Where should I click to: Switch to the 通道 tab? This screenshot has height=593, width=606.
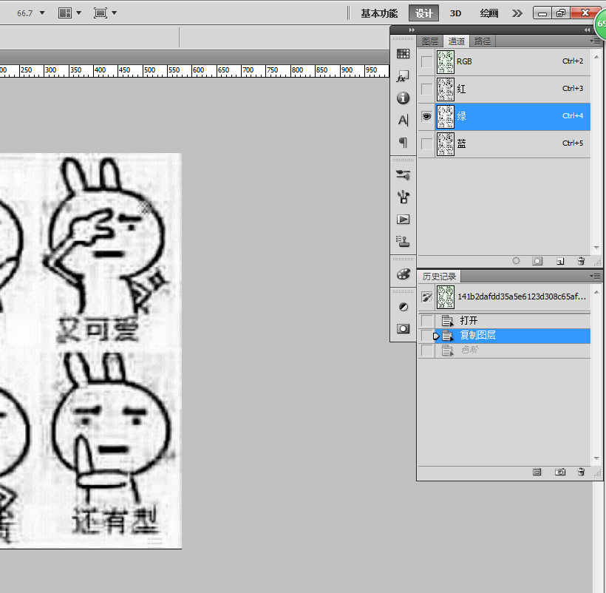(456, 41)
